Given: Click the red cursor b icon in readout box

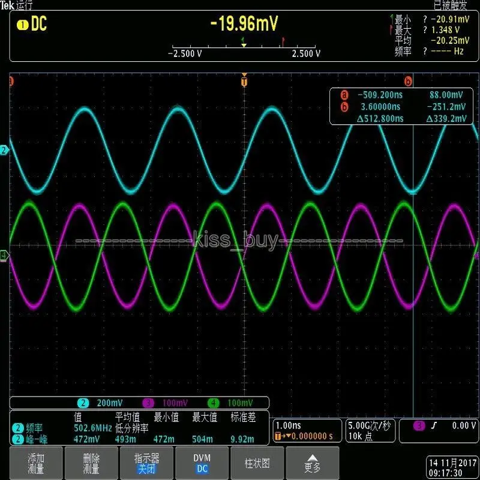Looking at the screenshot, I should [344, 107].
